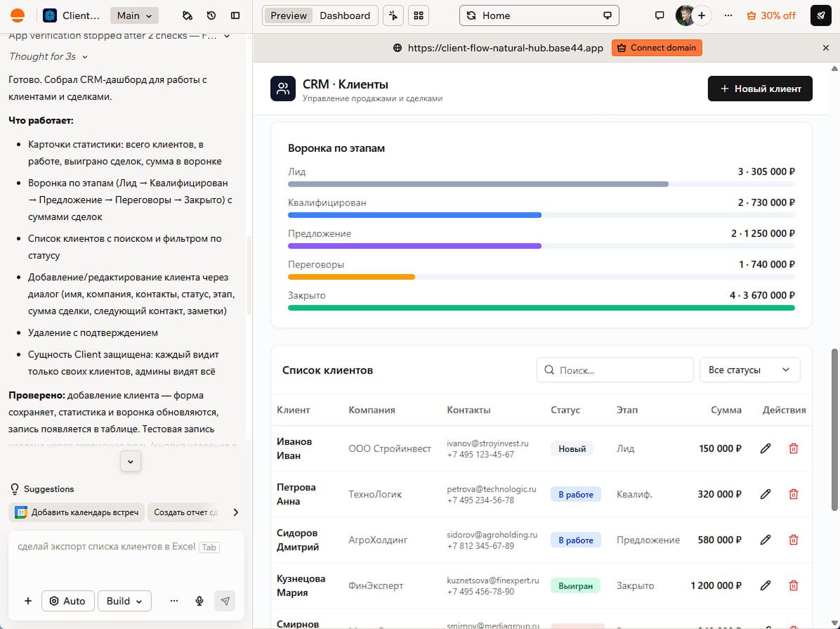Click the Клиент column header
This screenshot has height=629, width=840.
pos(293,410)
